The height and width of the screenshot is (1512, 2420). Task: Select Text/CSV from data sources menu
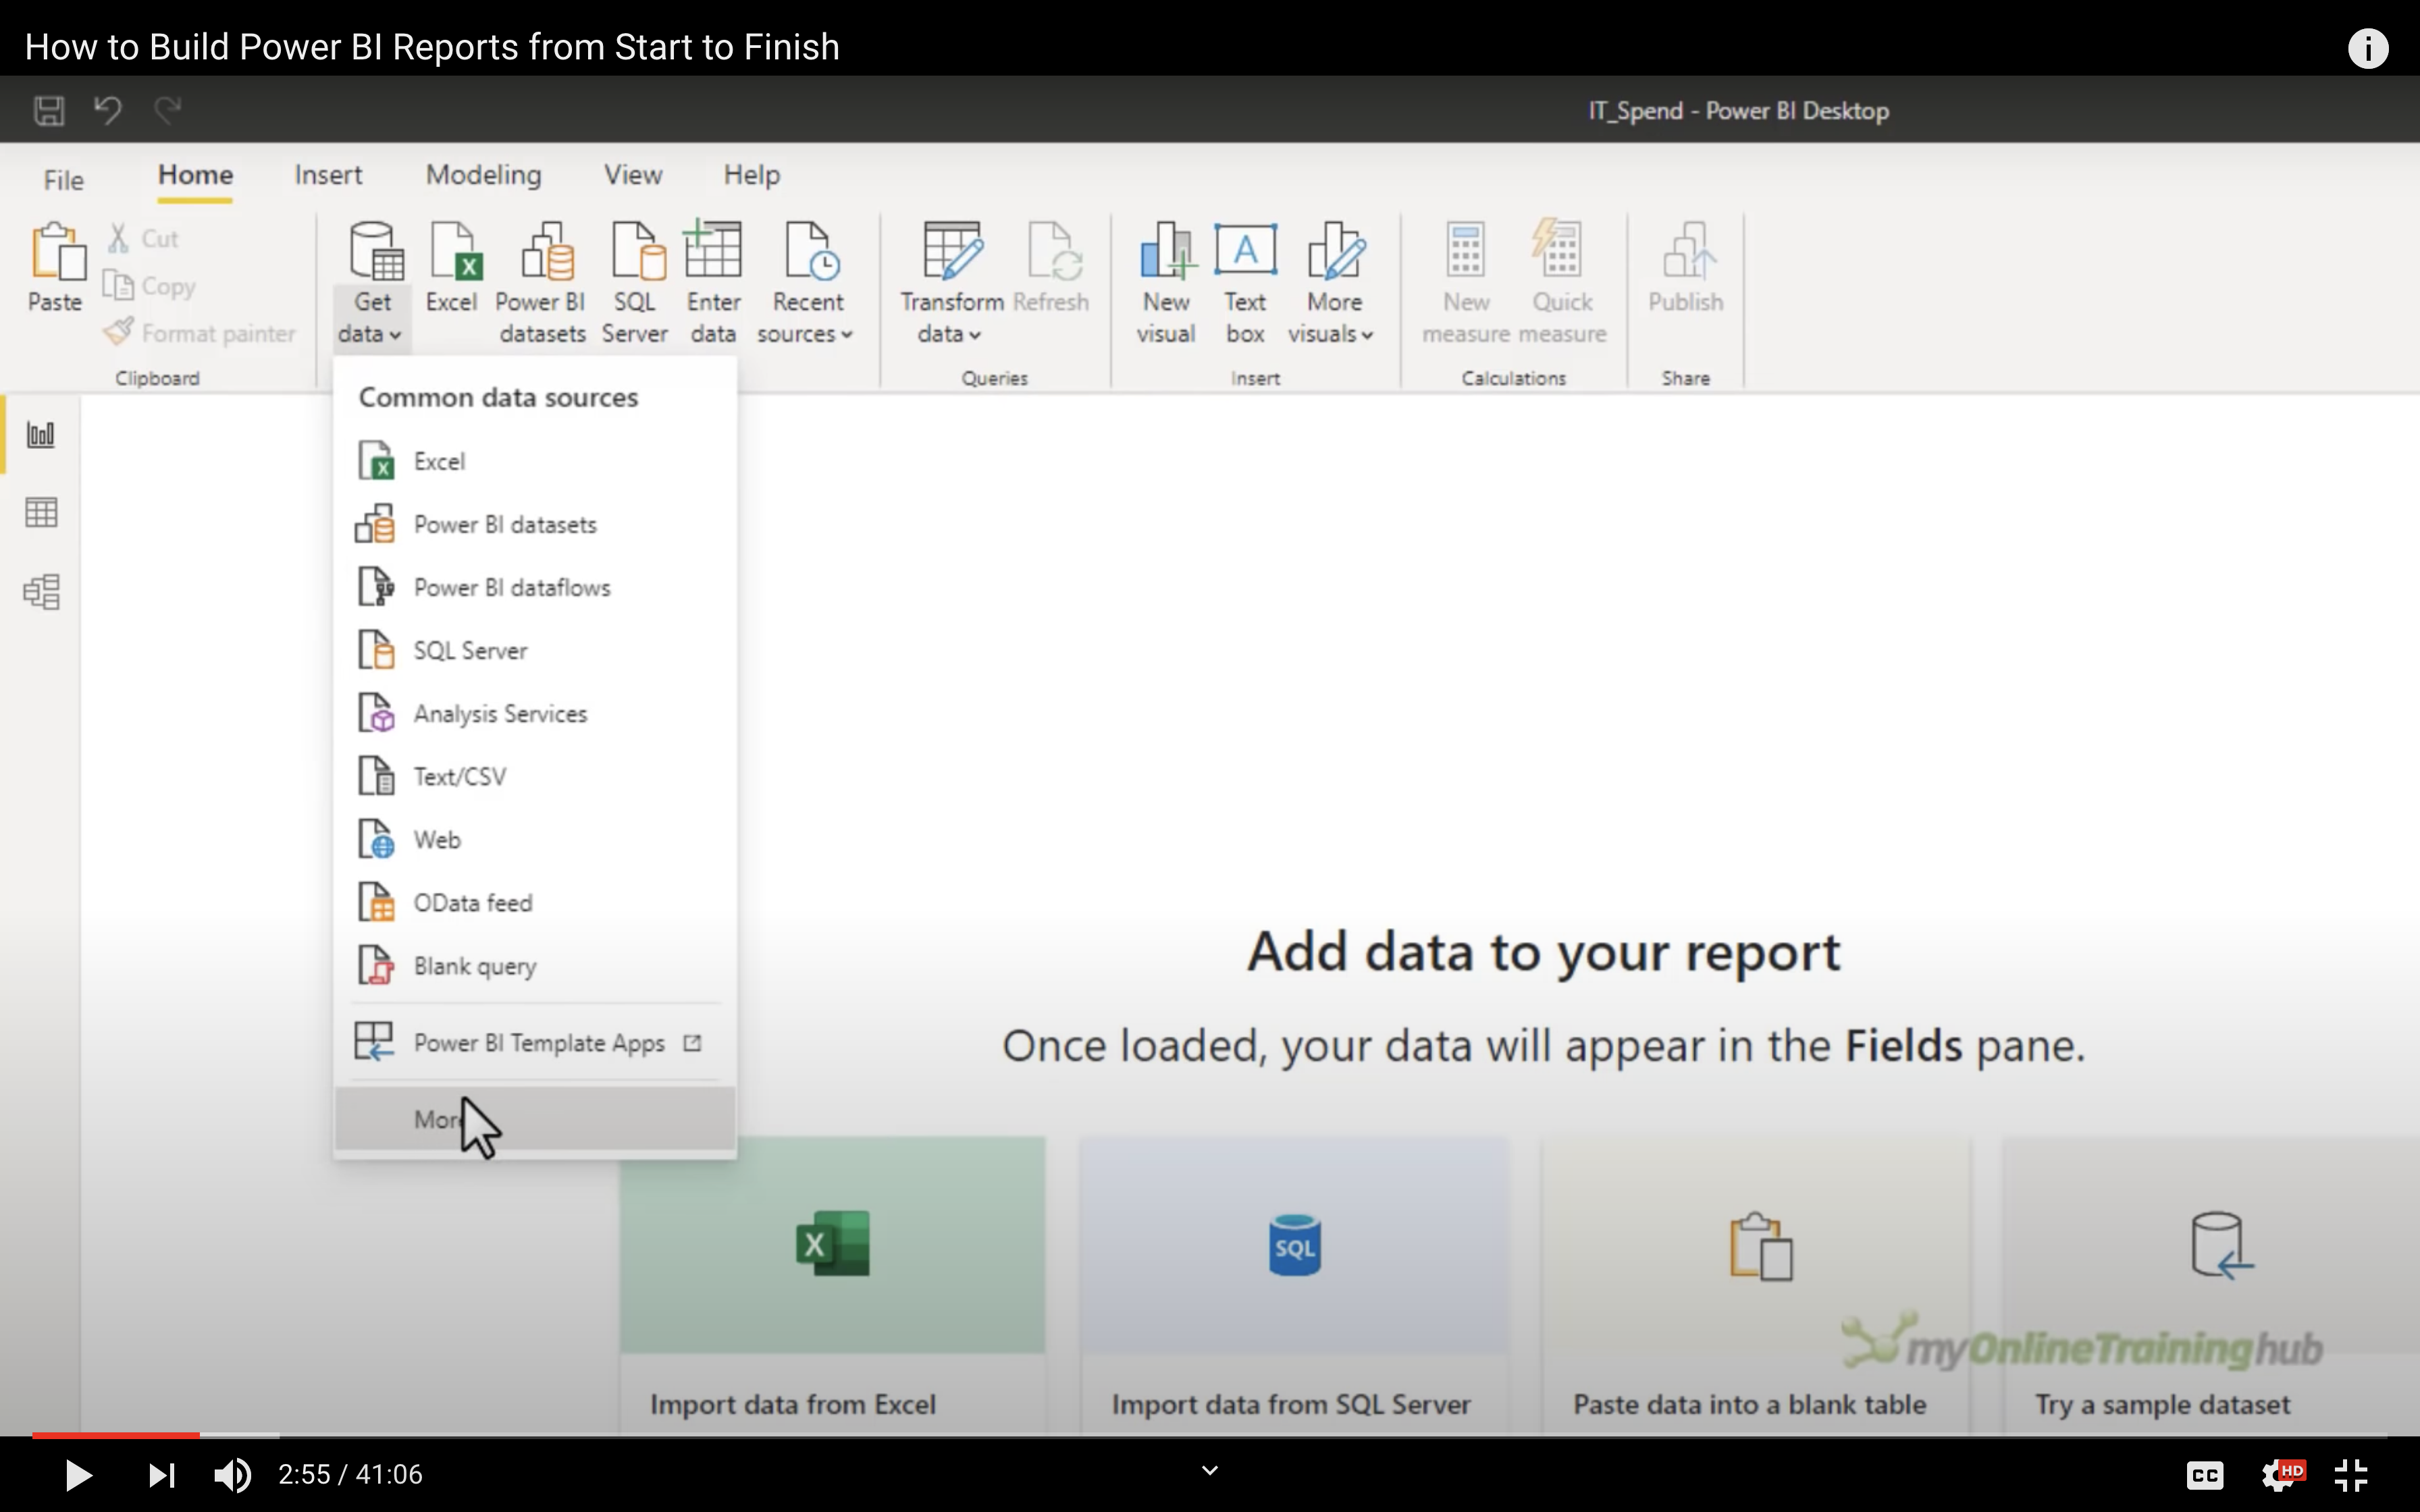click(x=459, y=777)
